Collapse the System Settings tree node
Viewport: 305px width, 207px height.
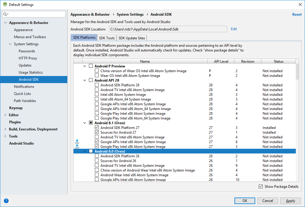(x=10, y=44)
